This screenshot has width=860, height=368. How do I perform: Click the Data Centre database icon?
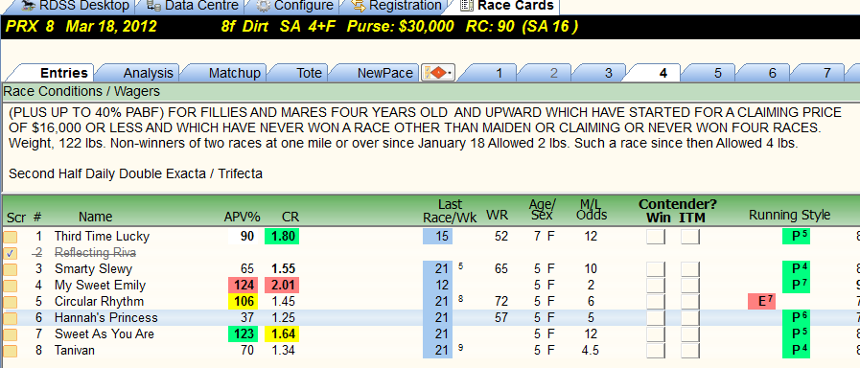pyautogui.click(x=154, y=7)
